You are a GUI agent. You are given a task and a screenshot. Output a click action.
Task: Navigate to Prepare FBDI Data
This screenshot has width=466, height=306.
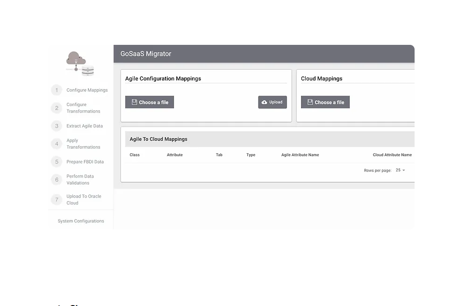pos(85,162)
